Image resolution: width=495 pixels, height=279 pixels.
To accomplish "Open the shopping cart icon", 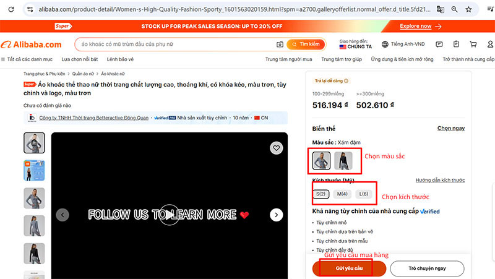I will [x=473, y=44].
